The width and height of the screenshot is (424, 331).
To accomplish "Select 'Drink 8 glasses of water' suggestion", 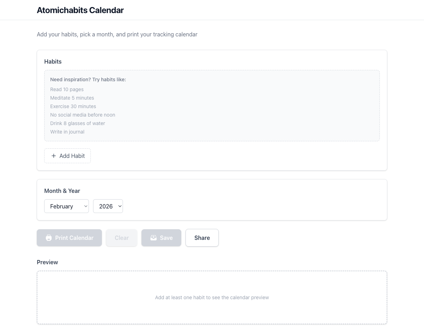I will point(77,123).
